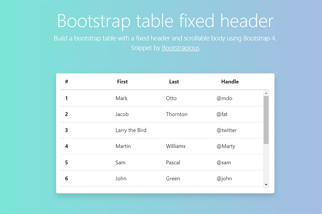Click the scrollbar up arrow in the table

click(266, 93)
